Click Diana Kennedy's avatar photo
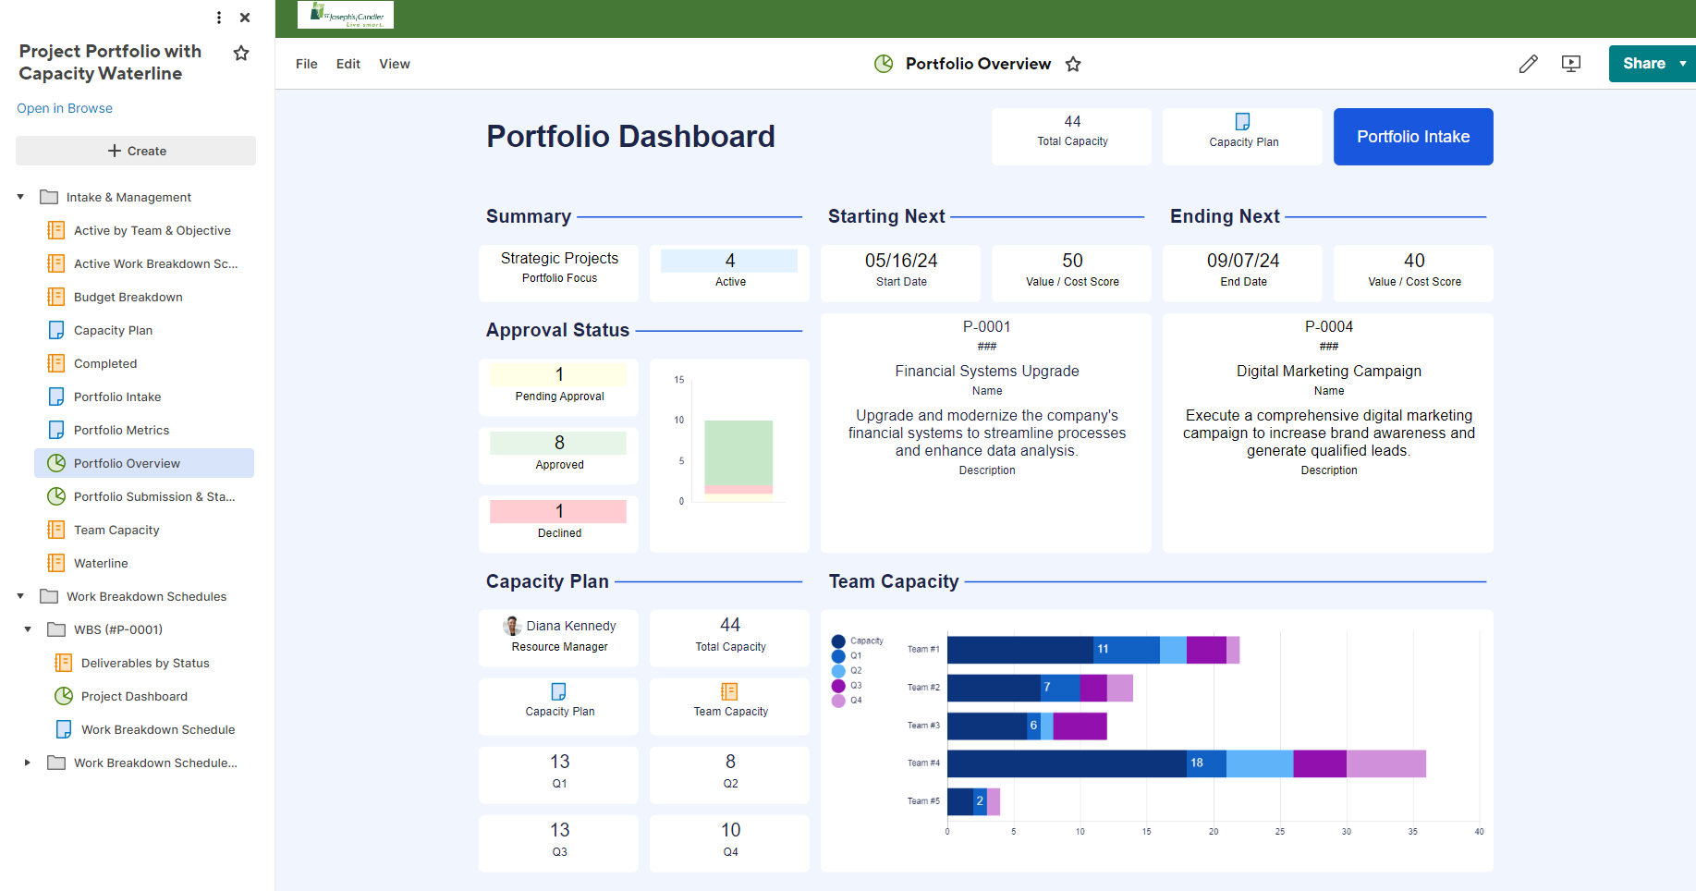 click(512, 626)
